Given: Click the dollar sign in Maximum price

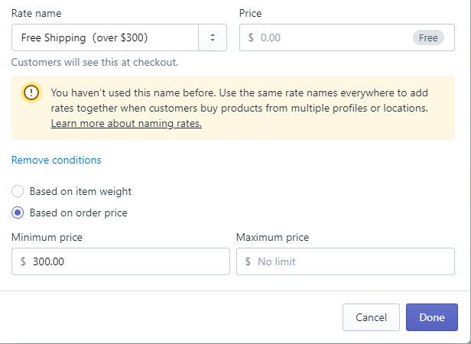Looking at the screenshot, I should [248, 261].
